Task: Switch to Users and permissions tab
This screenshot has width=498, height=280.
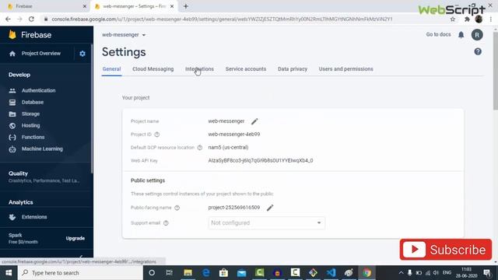Action: pyautogui.click(x=345, y=69)
